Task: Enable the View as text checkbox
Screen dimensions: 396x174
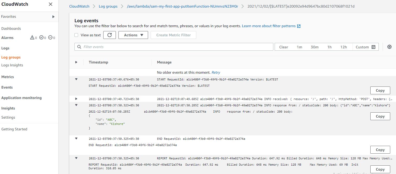Action: [x=76, y=35]
